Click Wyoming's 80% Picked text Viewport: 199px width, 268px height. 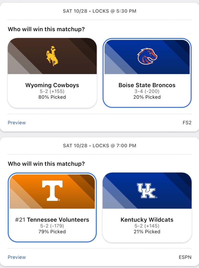(52, 97)
